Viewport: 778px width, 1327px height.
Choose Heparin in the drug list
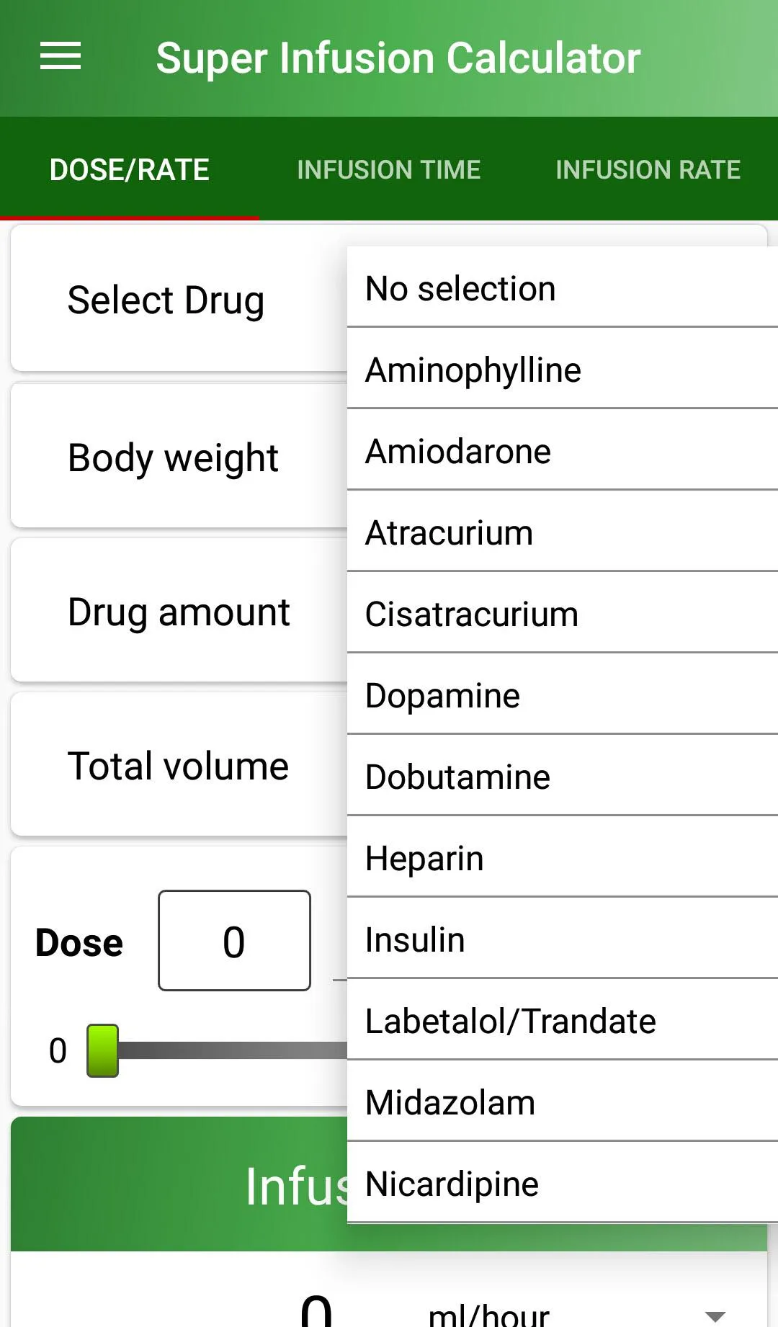coord(563,857)
